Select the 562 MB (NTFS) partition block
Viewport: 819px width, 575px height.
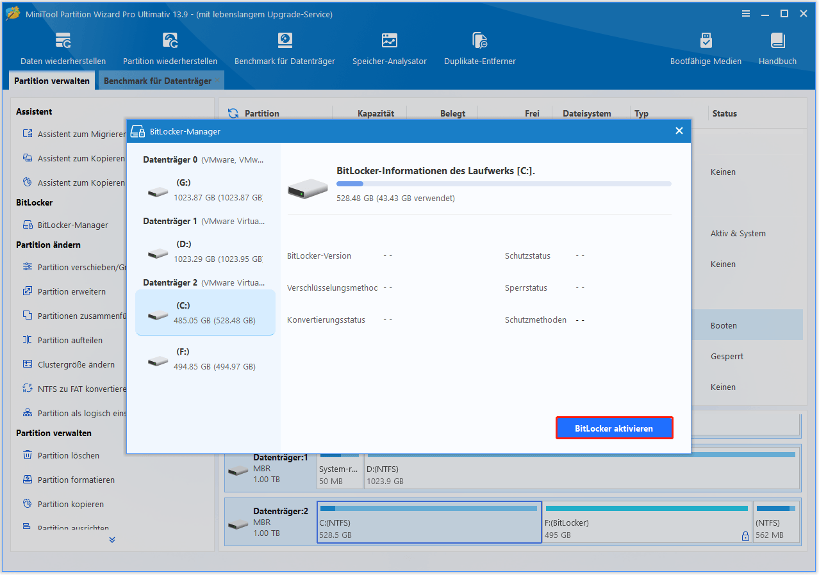tap(775, 522)
